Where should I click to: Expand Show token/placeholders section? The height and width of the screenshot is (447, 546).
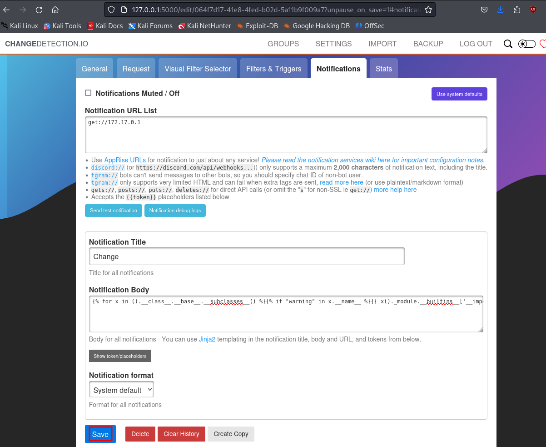[x=120, y=356]
